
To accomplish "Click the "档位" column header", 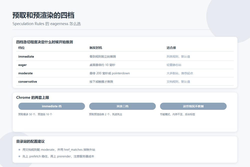I will pos(21,48).
